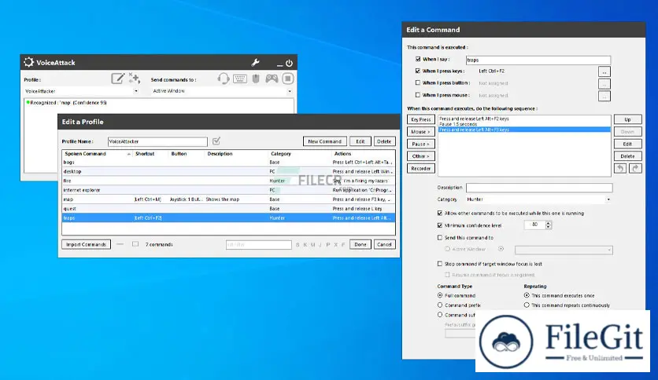658x380 pixels.
Task: Click Done in Edit a Profile
Action: tap(360, 244)
